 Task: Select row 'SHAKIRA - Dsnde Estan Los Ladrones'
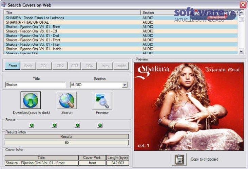point(121,18)
